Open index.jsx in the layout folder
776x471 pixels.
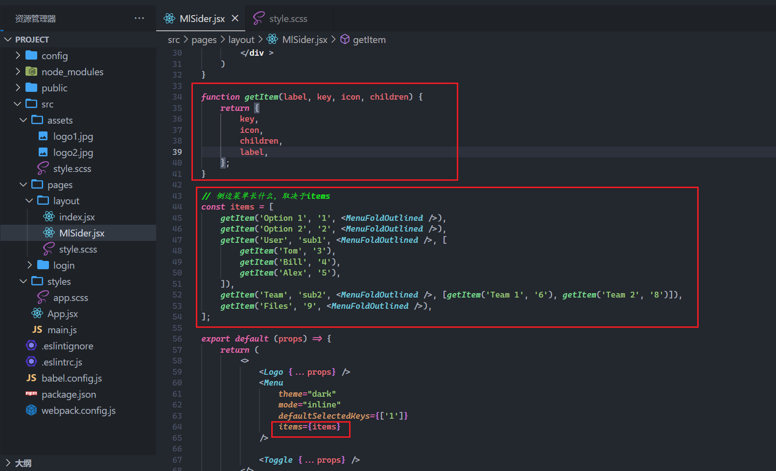(77, 217)
